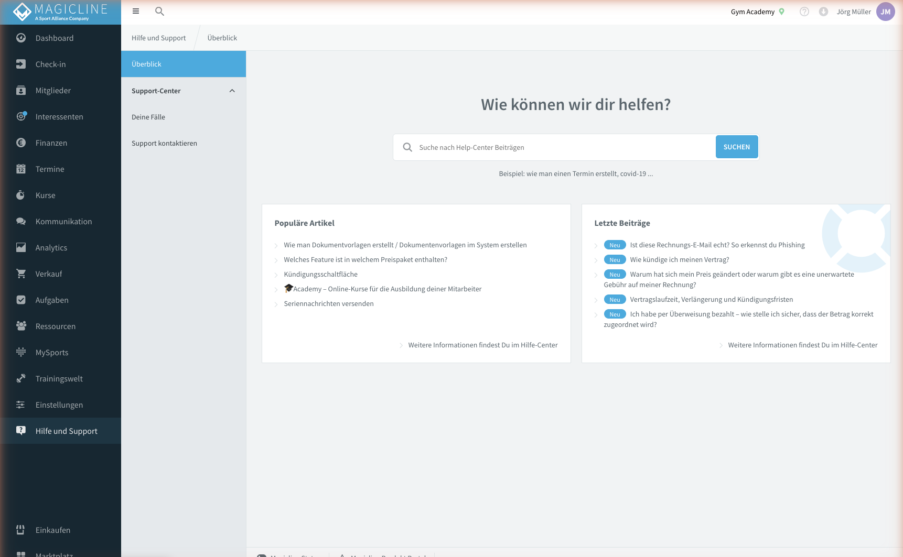Click the Analytics chart icon

pyautogui.click(x=21, y=247)
